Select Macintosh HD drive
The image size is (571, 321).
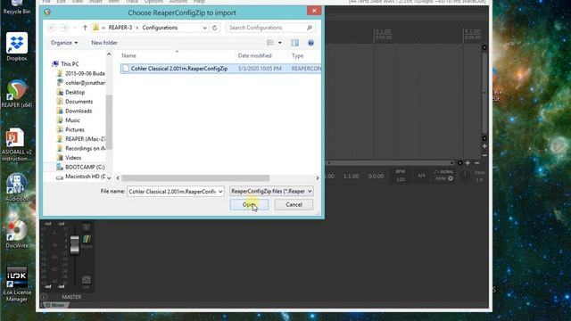(x=80, y=177)
